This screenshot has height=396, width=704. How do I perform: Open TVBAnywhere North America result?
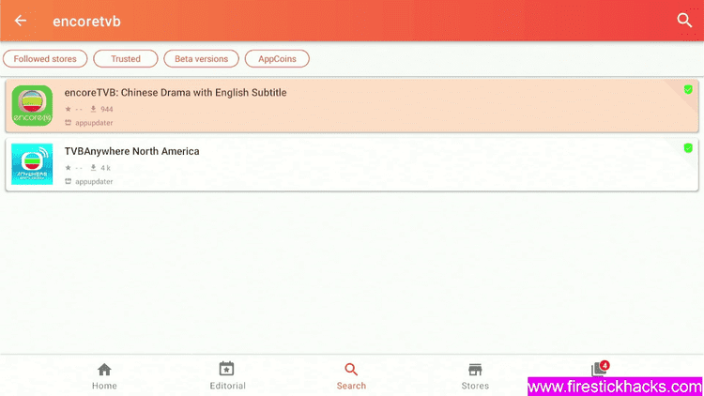coord(352,164)
